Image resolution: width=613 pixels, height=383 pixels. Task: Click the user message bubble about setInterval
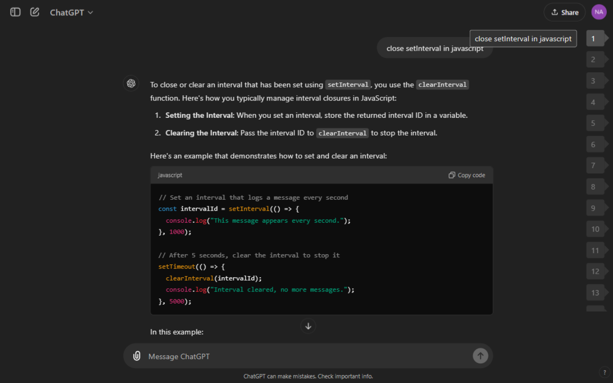[435, 48]
